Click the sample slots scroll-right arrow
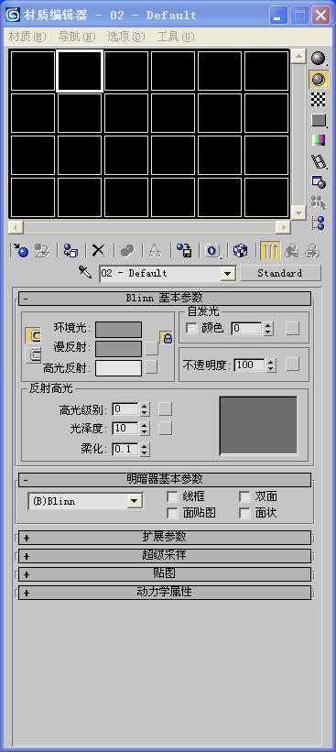This screenshot has height=752, width=336. click(283, 226)
